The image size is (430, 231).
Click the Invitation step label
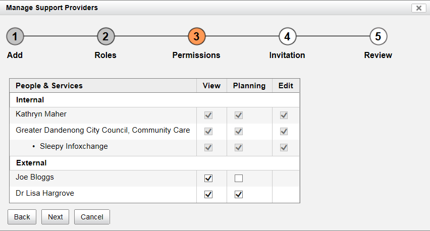click(x=287, y=55)
